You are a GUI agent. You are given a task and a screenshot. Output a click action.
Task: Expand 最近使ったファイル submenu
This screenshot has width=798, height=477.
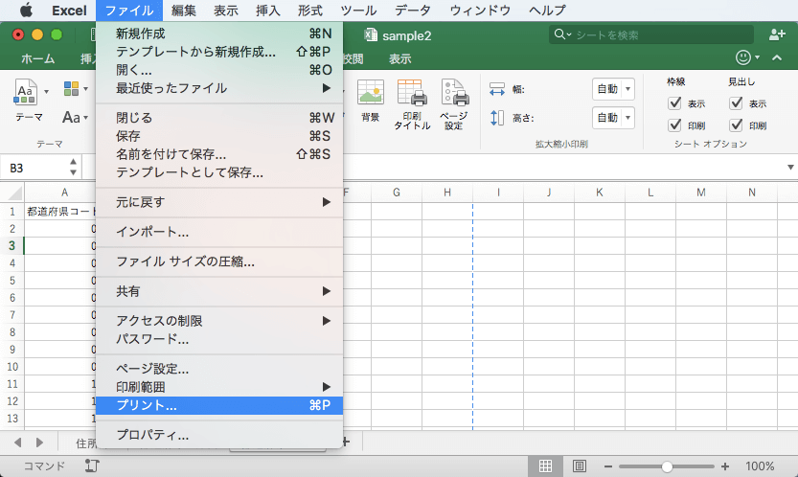[x=219, y=88]
